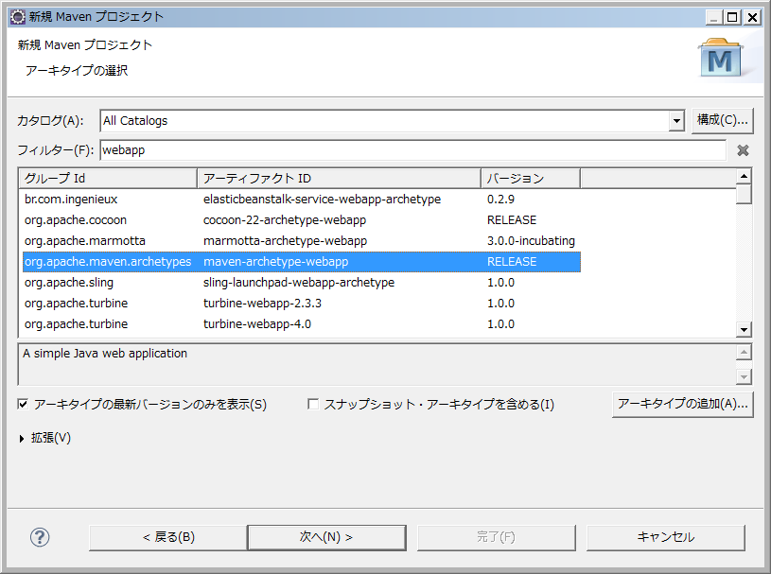Click RELEASE version of cocoon row

pyautogui.click(x=512, y=220)
